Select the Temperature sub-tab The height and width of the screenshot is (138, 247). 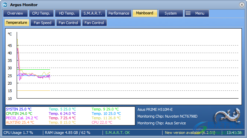pyautogui.click(x=16, y=23)
